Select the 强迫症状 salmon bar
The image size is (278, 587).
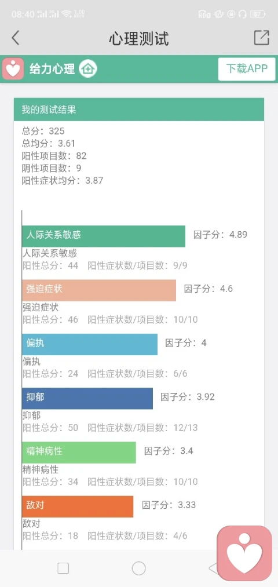(x=99, y=290)
